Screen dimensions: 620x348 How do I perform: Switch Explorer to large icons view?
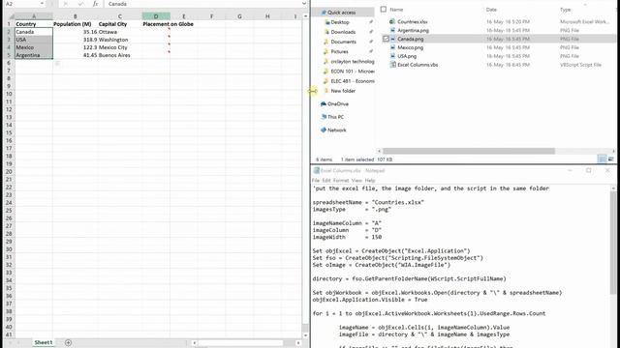click(x=610, y=159)
